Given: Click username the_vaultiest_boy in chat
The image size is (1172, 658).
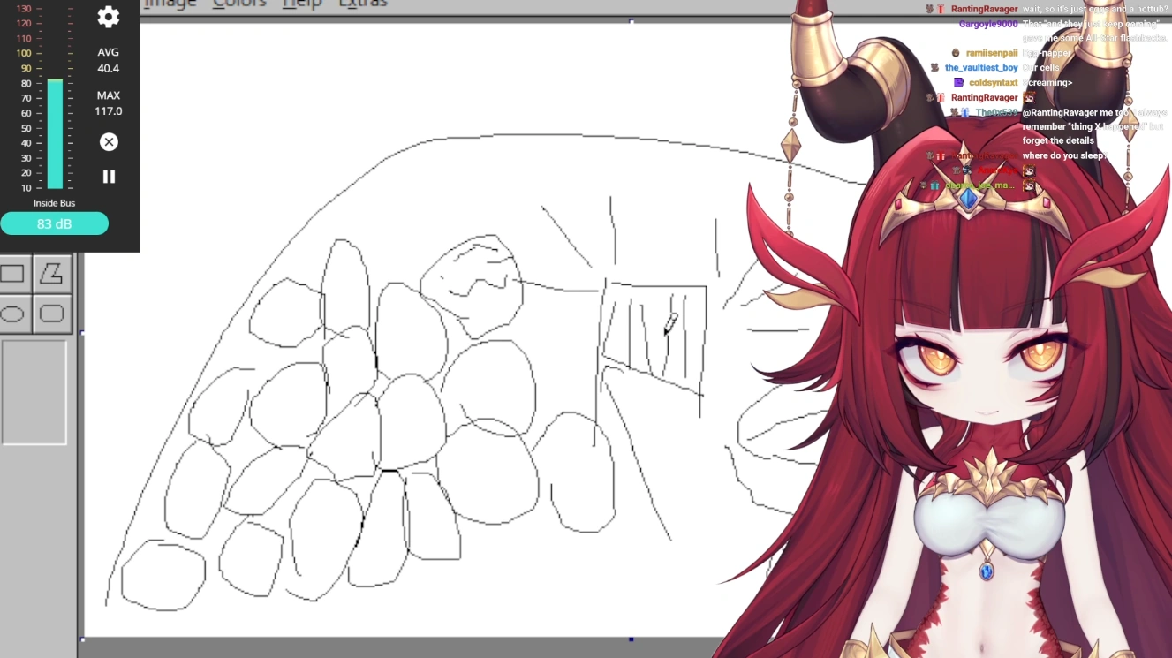Looking at the screenshot, I should (981, 68).
